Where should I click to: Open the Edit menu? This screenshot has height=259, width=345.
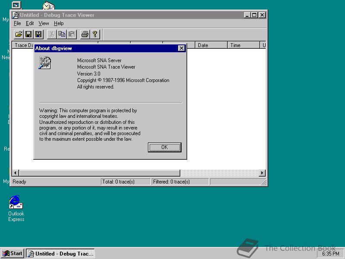(30, 23)
